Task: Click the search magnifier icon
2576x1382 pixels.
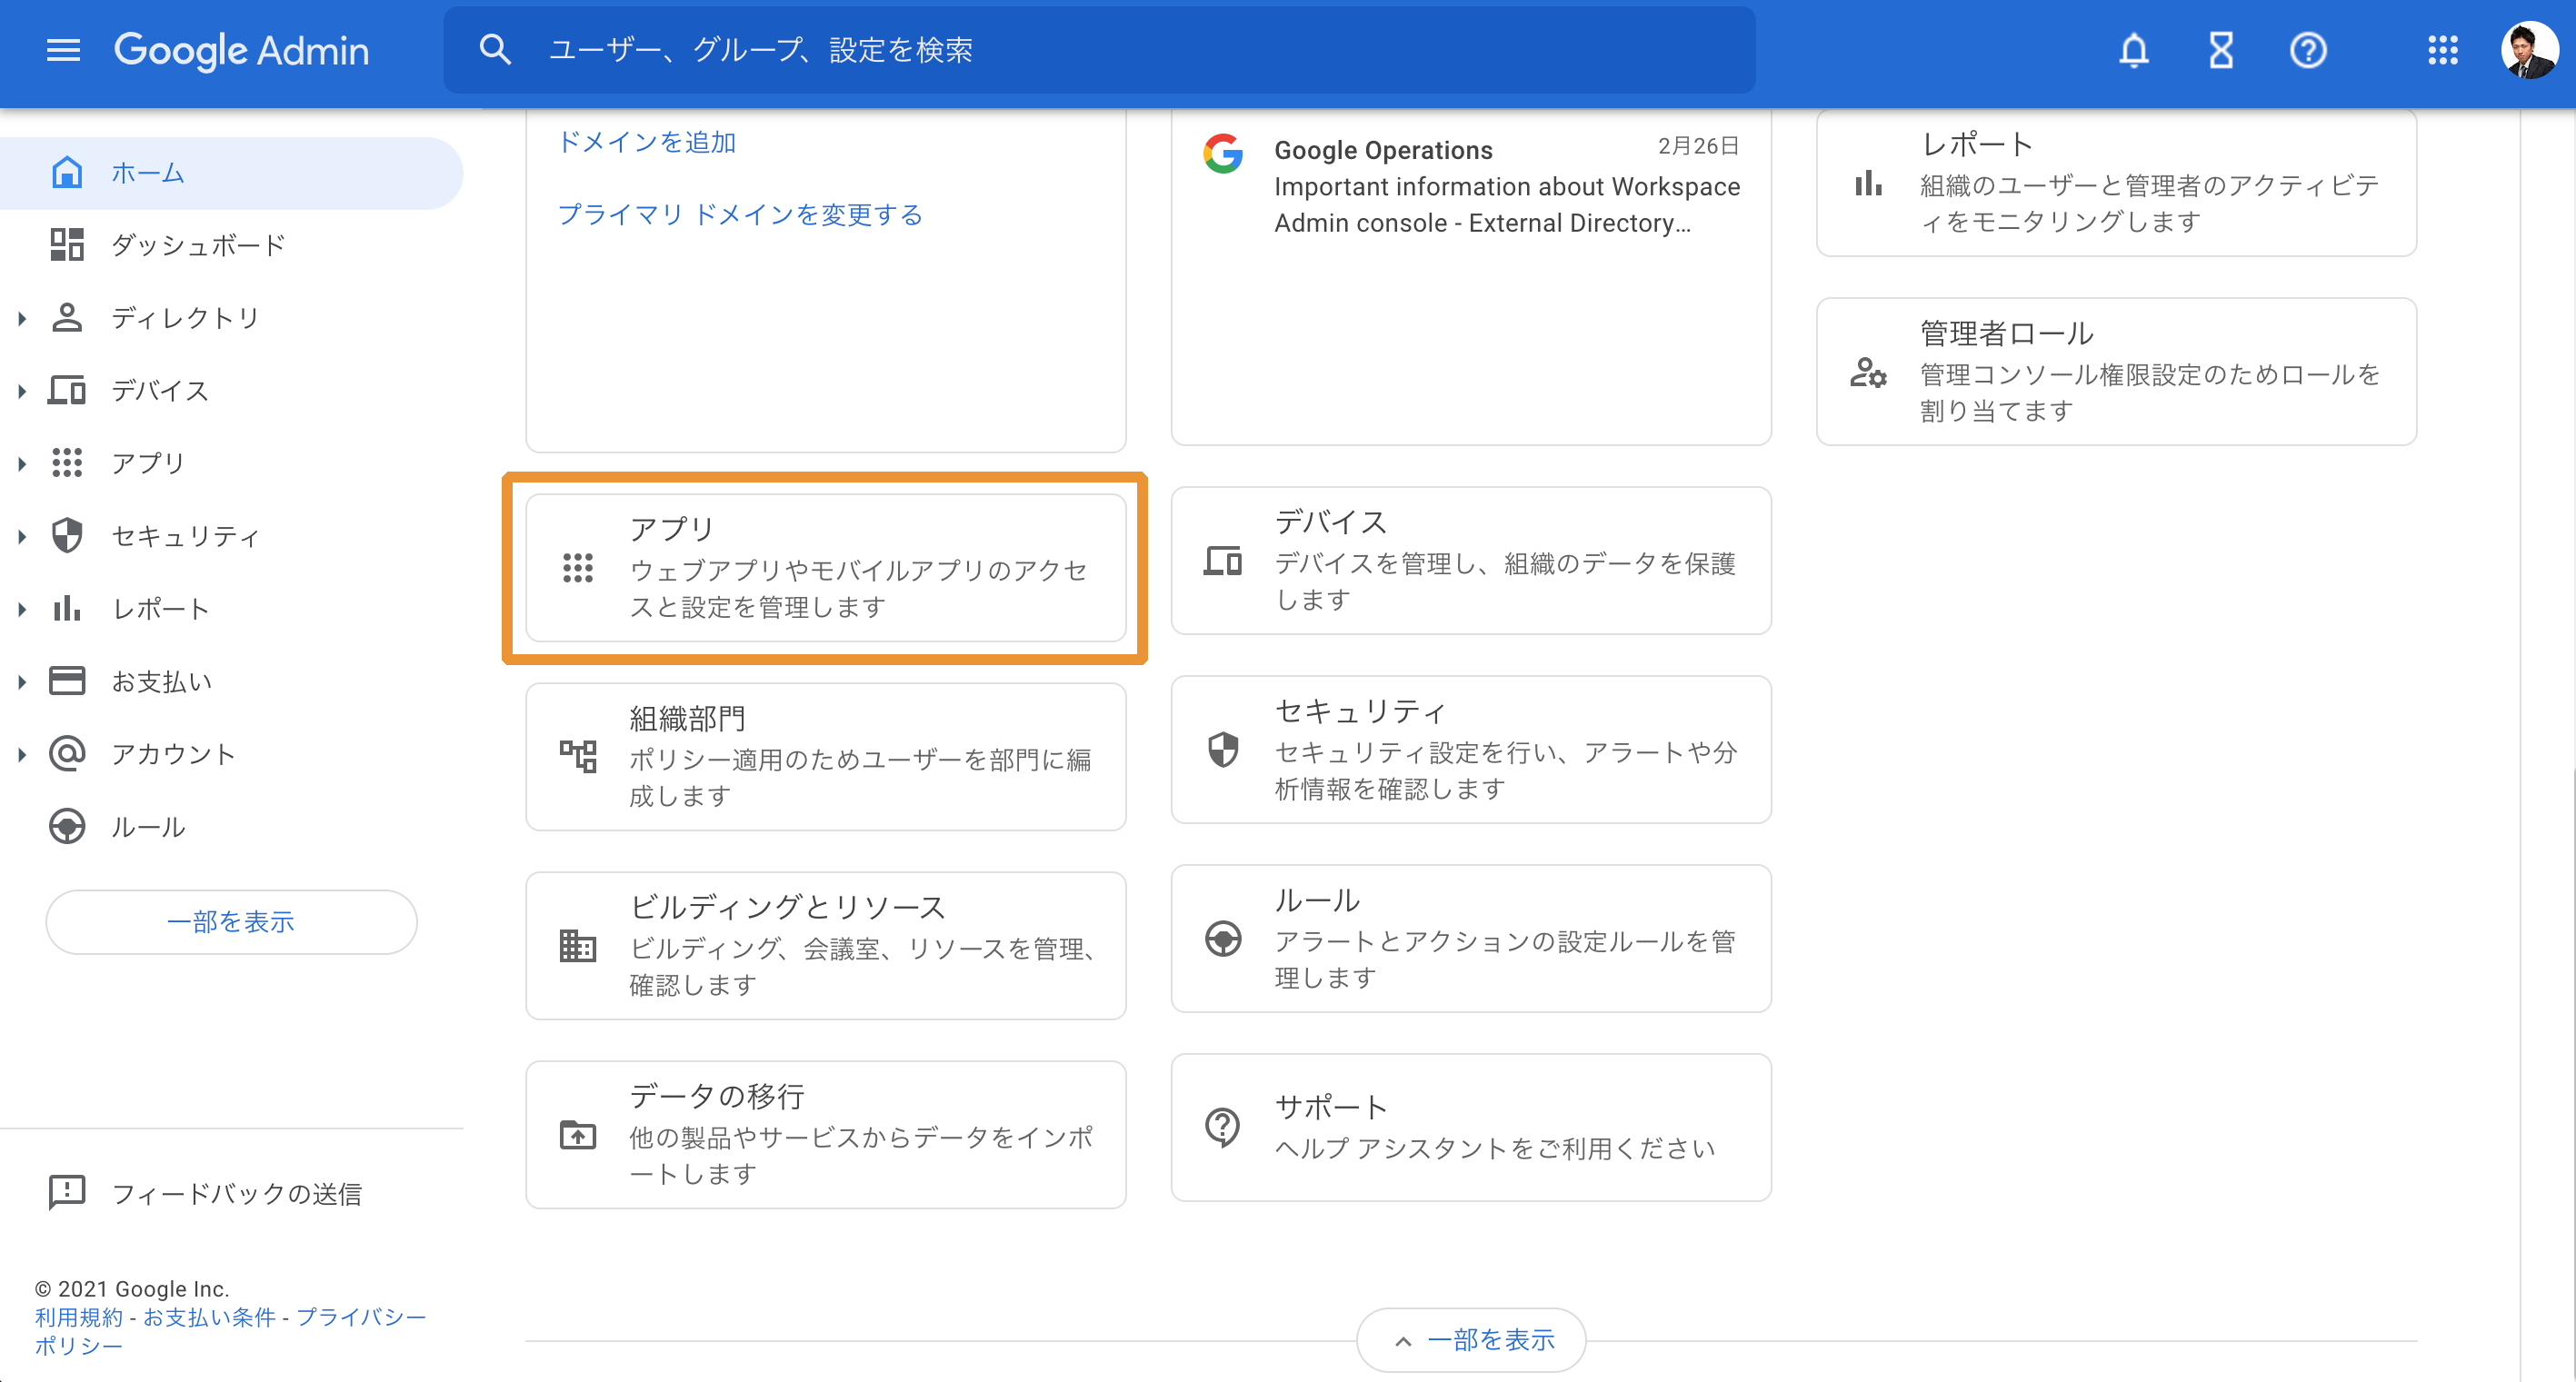Action: pyautogui.click(x=495, y=50)
